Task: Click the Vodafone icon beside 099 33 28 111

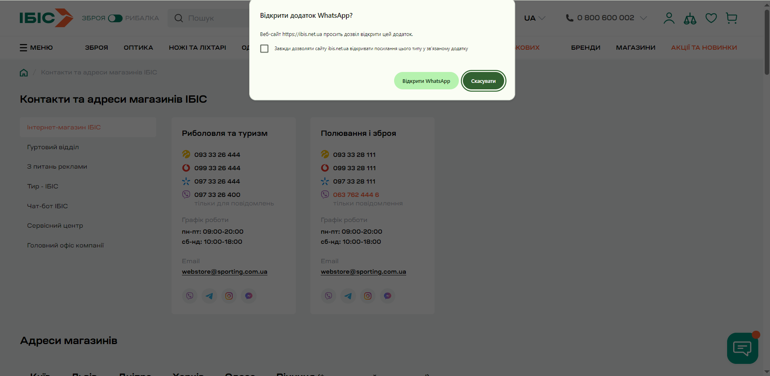Action: pos(325,168)
